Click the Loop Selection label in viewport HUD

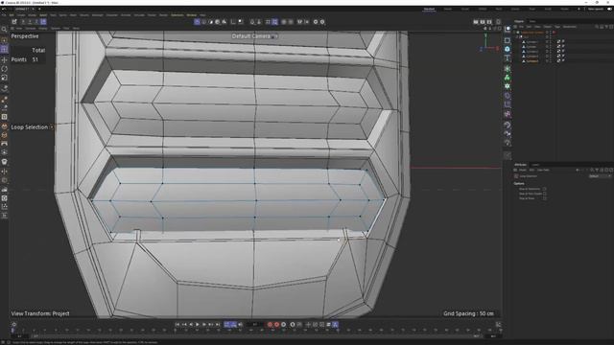click(x=30, y=127)
